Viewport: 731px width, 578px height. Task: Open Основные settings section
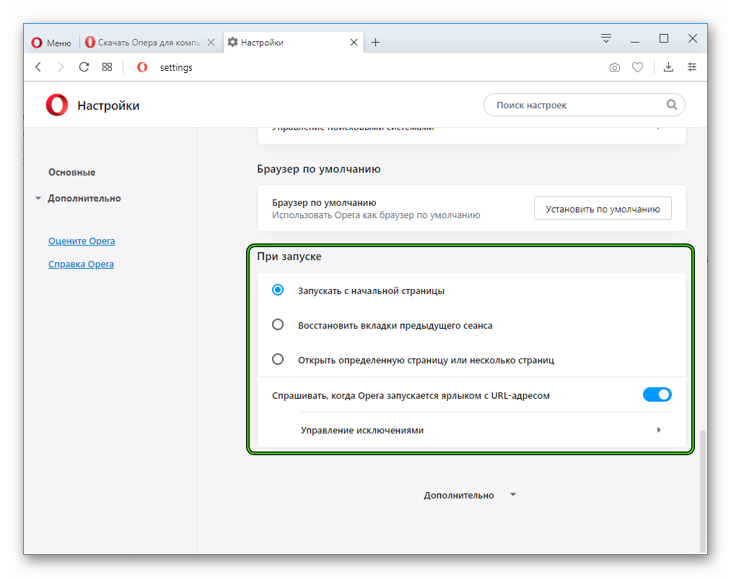pos(71,172)
